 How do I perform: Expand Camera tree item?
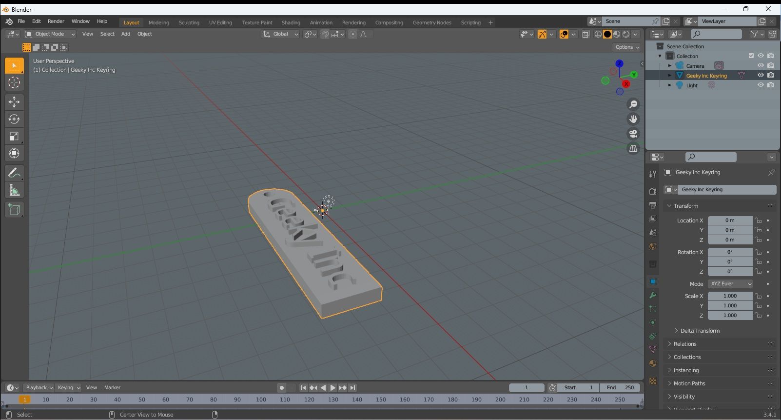coord(670,65)
